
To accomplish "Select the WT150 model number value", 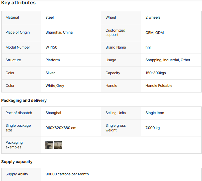I will 51,47.
